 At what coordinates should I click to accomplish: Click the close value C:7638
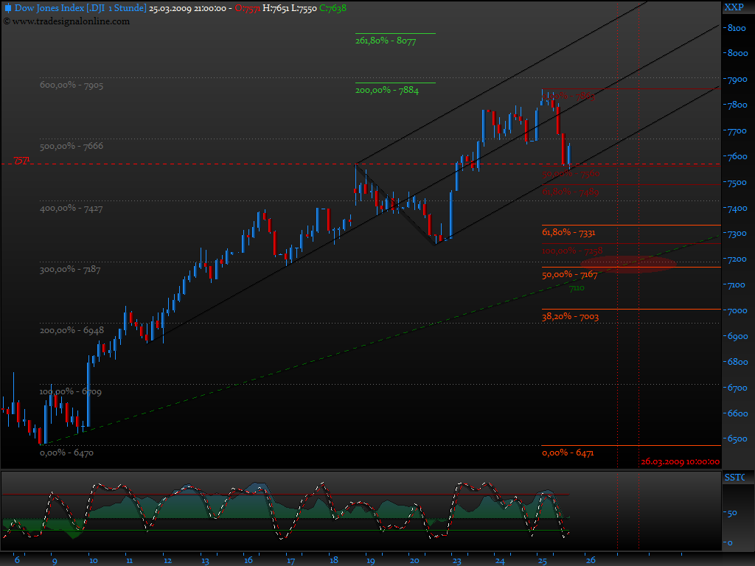[x=333, y=9]
